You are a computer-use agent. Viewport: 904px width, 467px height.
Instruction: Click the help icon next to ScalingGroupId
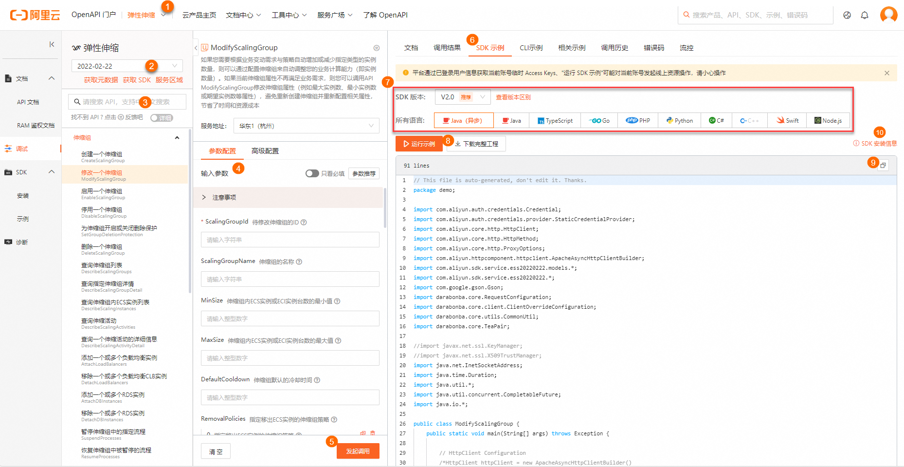(304, 222)
